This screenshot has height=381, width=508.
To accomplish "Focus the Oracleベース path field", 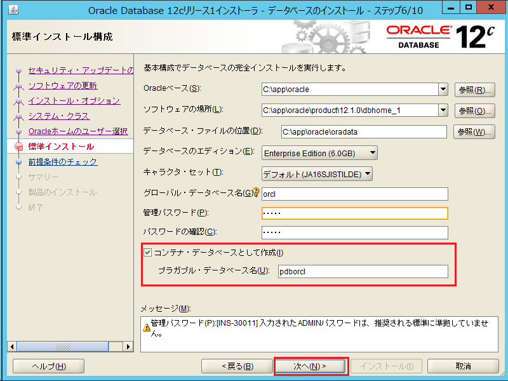I will click(x=351, y=90).
